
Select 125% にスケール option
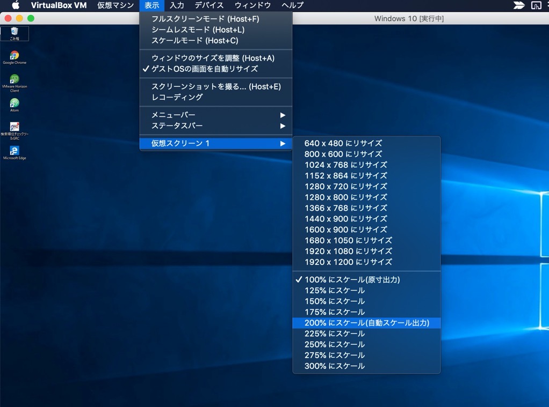[366, 291]
